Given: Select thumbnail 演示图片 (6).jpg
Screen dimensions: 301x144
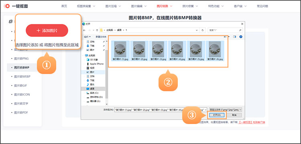Looking at the screenshot, I should coord(215,51).
